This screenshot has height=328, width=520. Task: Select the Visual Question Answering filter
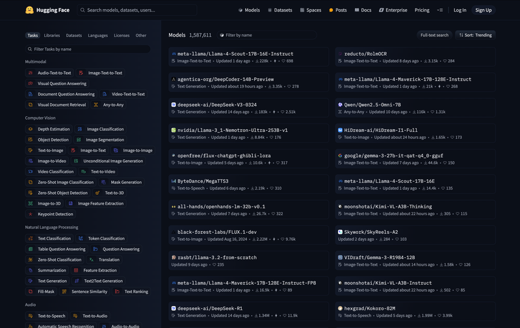tap(57, 84)
